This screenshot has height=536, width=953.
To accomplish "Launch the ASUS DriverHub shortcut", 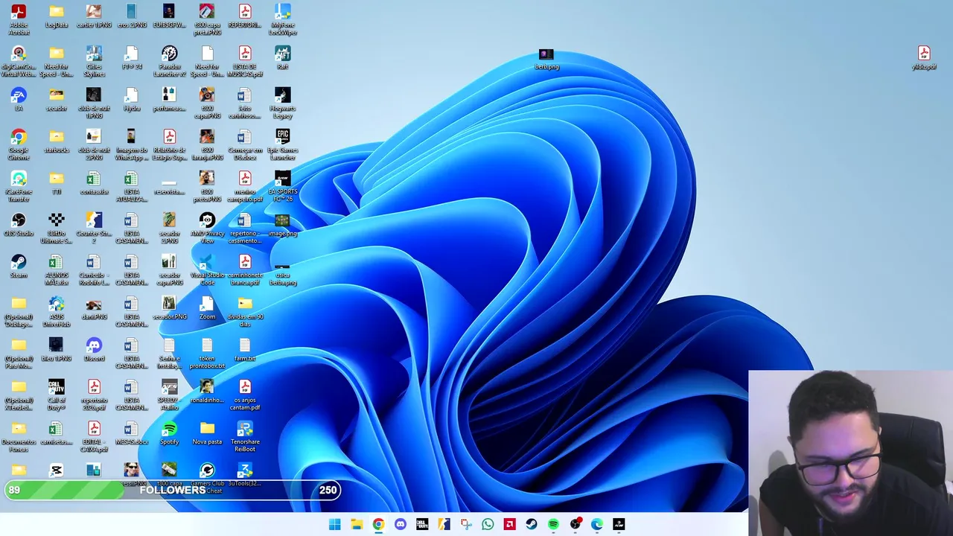I will pos(57,311).
